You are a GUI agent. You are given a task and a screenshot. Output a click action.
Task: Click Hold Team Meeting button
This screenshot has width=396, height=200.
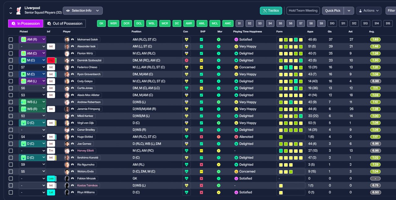click(x=303, y=10)
